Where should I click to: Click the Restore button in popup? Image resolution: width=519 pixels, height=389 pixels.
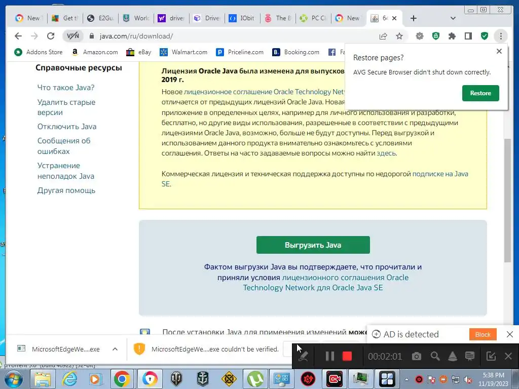click(480, 93)
